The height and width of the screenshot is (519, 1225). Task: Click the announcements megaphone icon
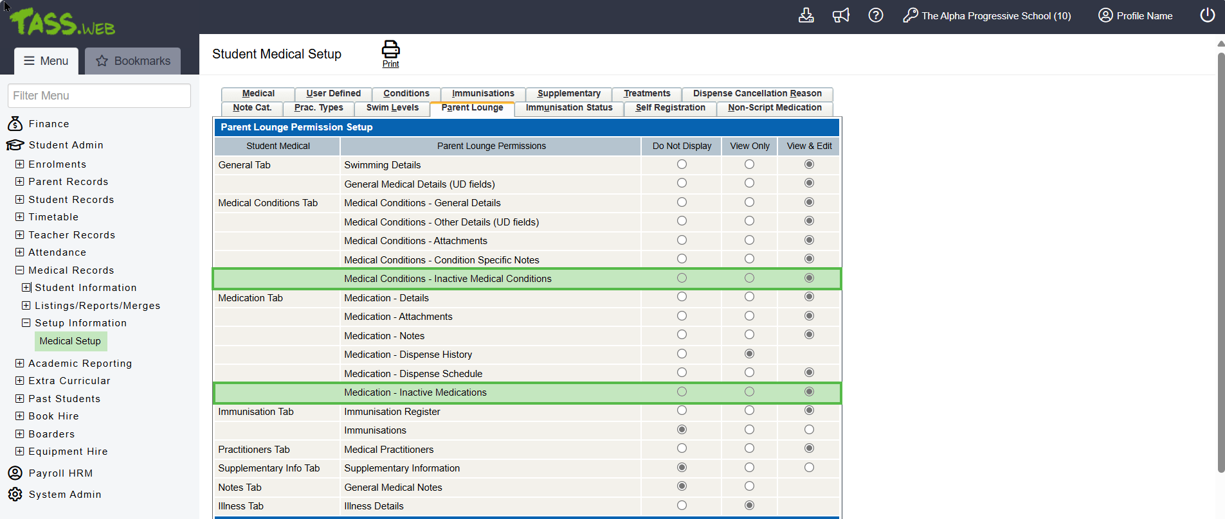[840, 15]
